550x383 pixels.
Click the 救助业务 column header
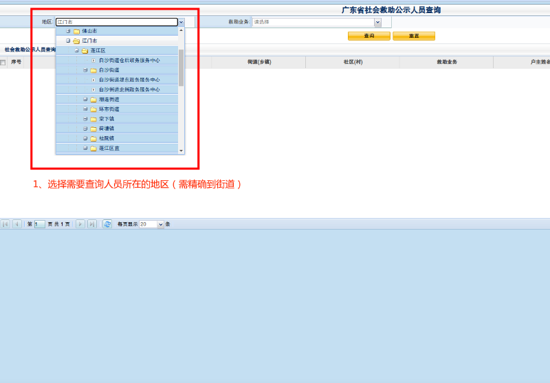(446, 62)
